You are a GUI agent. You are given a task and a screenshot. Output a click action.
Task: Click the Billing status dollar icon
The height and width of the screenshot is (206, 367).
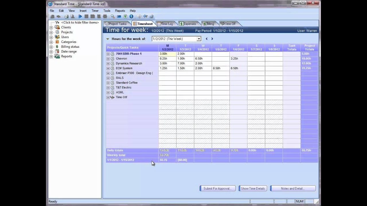point(57,47)
